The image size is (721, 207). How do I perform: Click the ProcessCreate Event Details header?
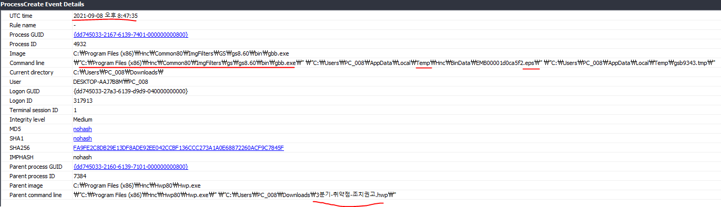point(42,4)
